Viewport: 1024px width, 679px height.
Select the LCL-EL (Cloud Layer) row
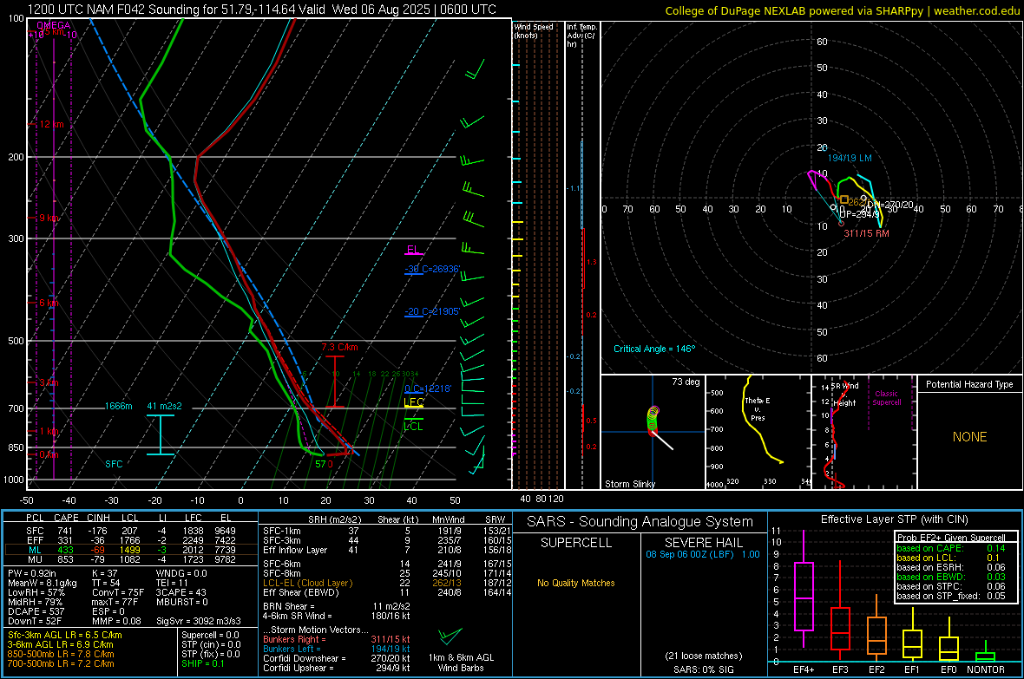(387, 583)
